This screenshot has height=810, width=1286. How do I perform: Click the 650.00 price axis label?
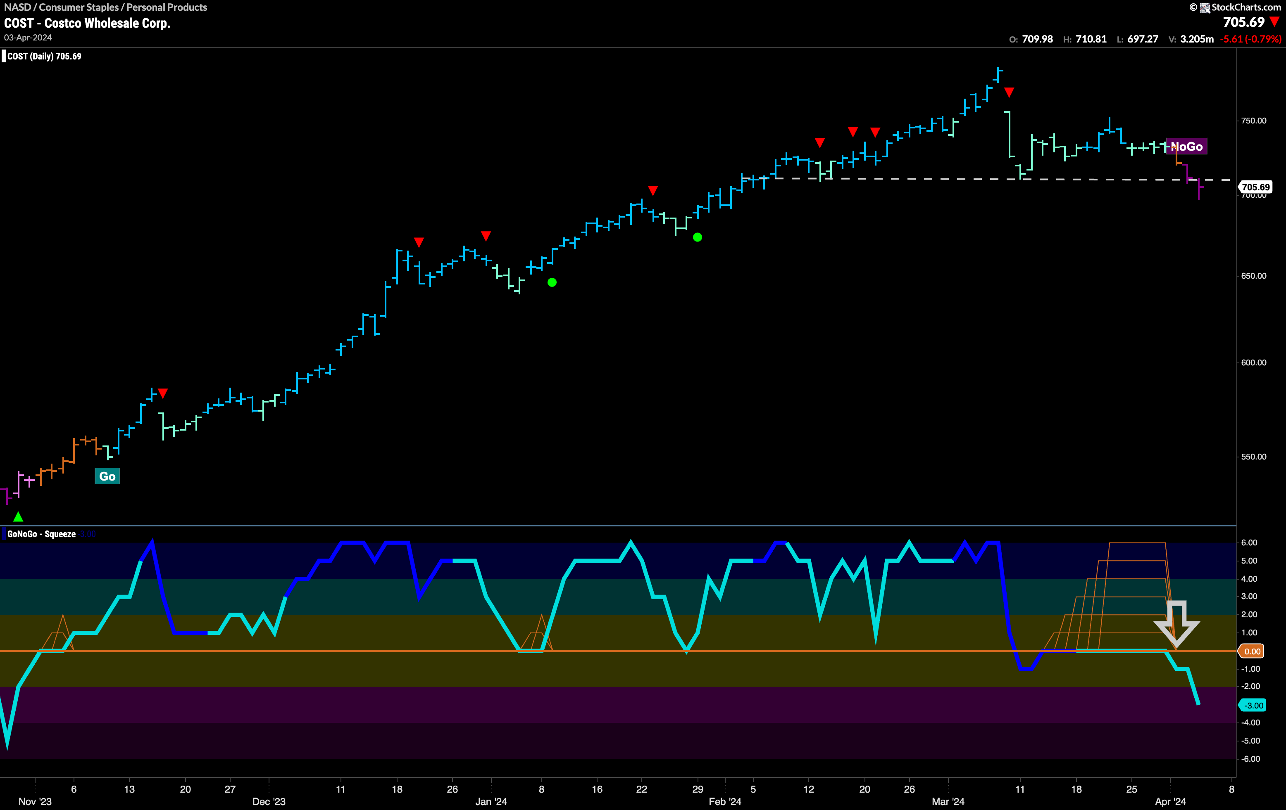(x=1253, y=276)
